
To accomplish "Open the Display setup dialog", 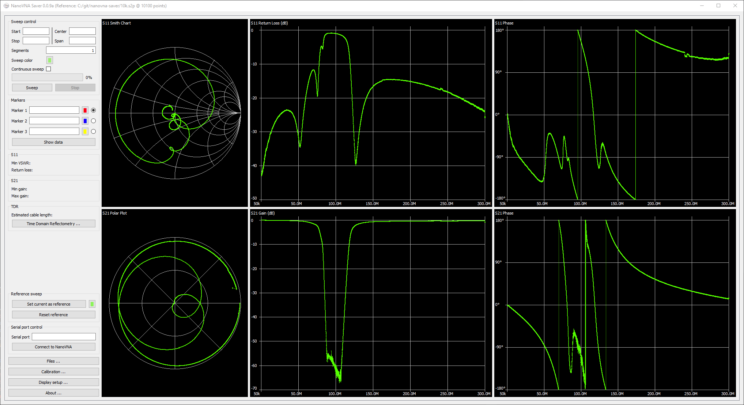I will (53, 382).
